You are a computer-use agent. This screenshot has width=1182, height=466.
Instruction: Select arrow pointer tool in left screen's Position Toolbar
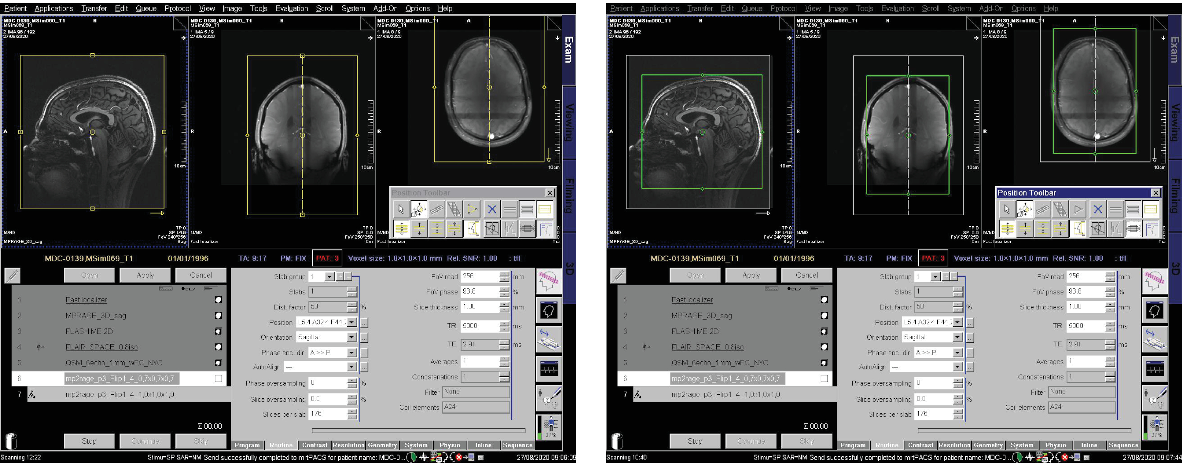[x=401, y=210]
